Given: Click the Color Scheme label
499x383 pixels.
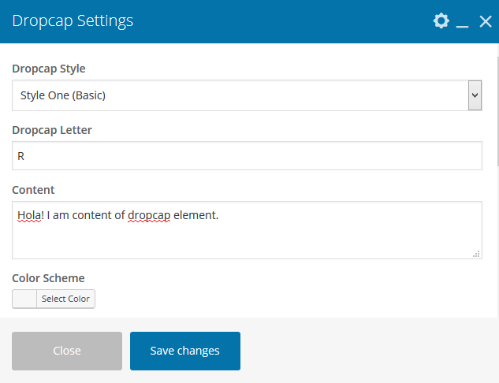Looking at the screenshot, I should (x=48, y=277).
